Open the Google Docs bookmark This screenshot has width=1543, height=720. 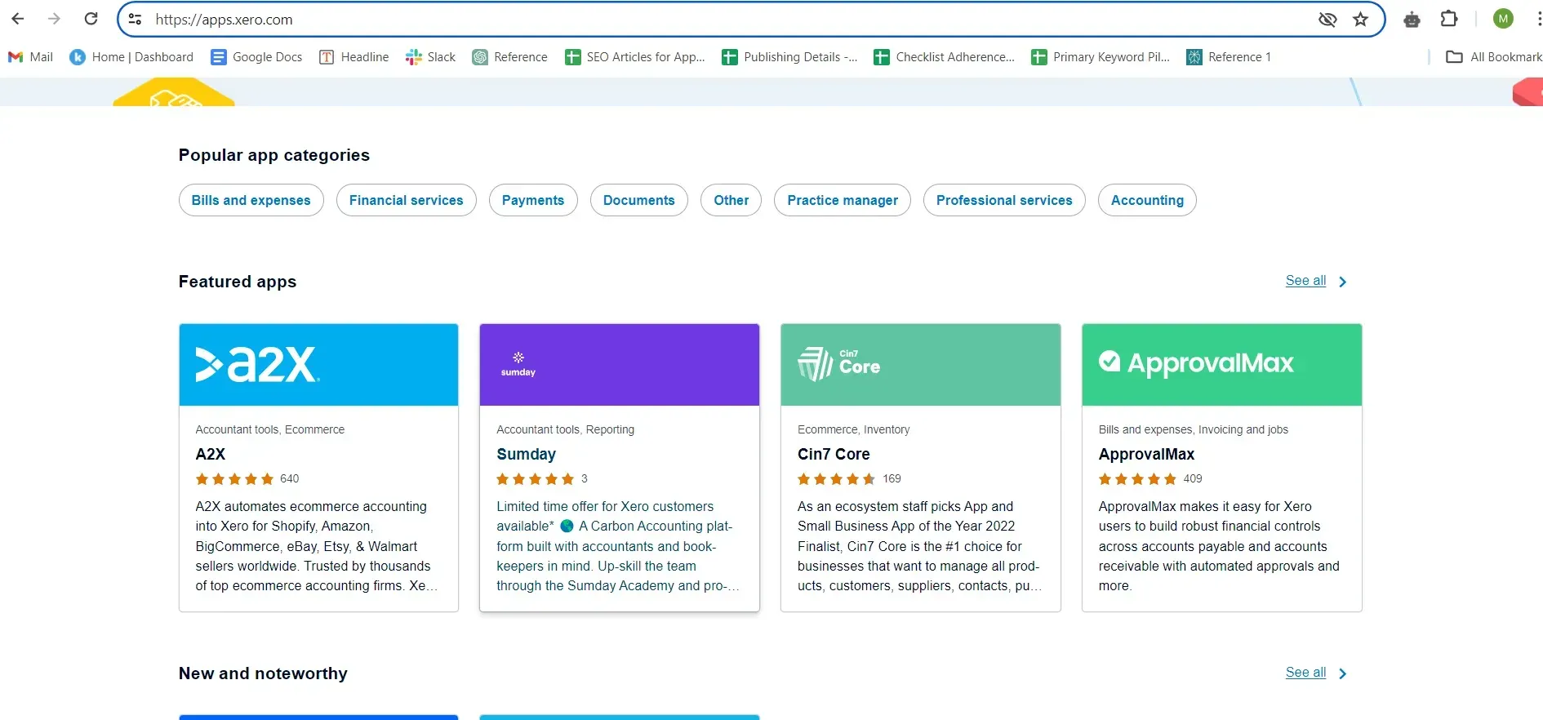coord(256,57)
